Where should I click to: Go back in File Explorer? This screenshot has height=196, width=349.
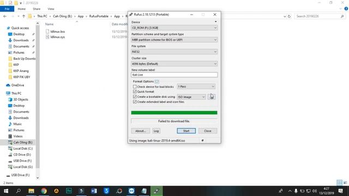point(5,16)
